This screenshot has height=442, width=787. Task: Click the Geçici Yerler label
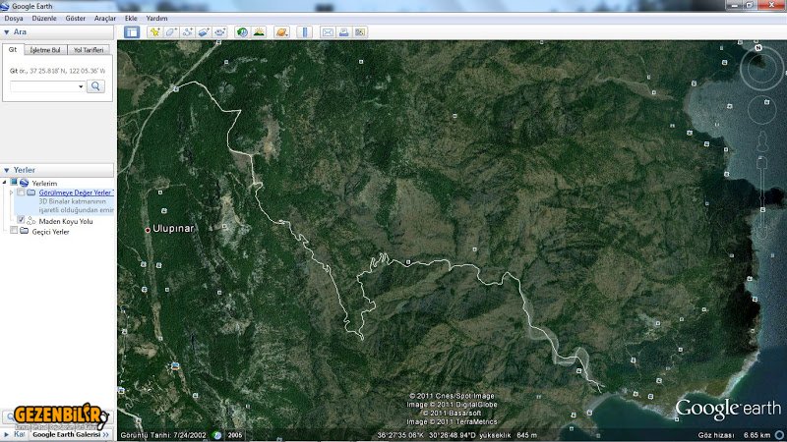[51, 232]
